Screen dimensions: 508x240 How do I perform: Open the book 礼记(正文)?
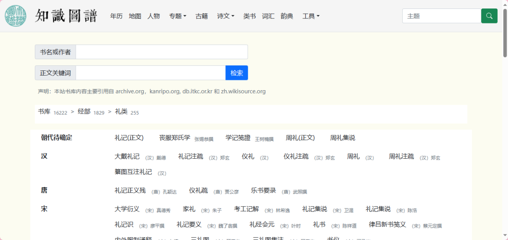tap(129, 138)
